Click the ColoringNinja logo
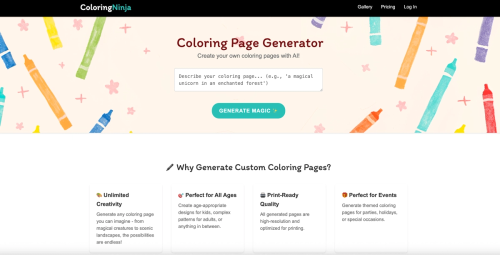 tap(105, 7)
